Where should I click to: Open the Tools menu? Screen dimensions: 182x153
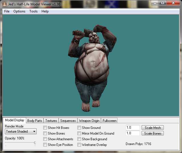pyautogui.click(x=33, y=11)
